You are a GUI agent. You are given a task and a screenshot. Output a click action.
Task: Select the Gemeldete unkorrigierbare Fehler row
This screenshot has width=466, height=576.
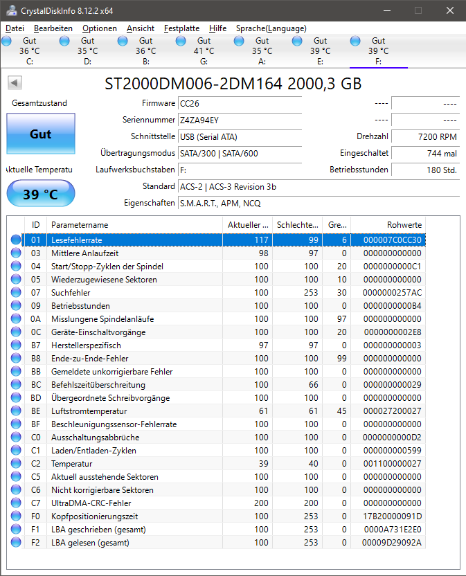pyautogui.click(x=225, y=371)
